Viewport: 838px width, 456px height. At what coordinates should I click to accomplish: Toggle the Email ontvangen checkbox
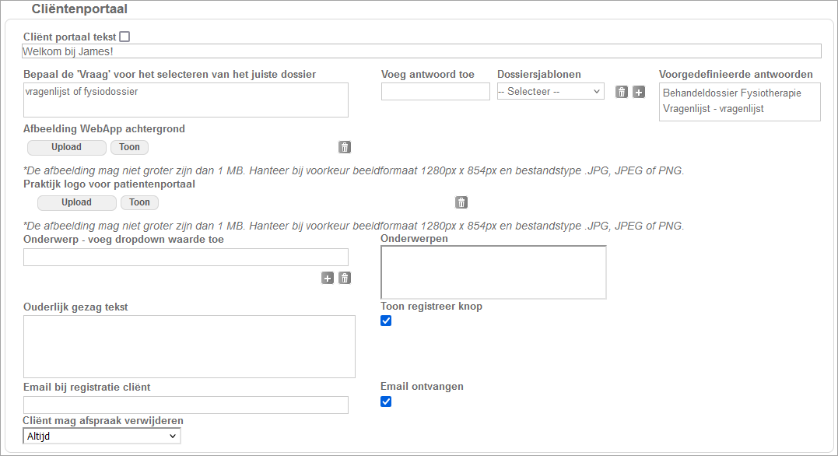click(386, 402)
